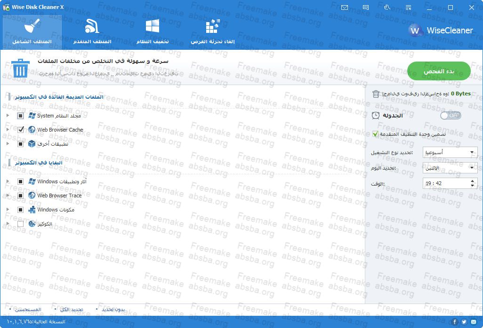
Task: Open the Facebook icon in status bar
Action: [454, 322]
